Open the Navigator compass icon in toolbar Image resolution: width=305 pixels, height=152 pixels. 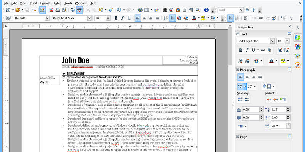pos(171,10)
